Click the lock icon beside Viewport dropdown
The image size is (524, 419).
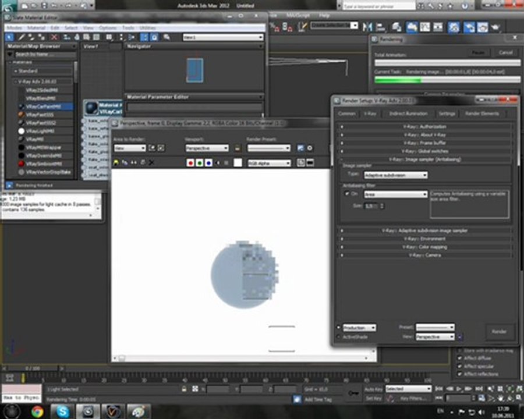[x=238, y=148]
